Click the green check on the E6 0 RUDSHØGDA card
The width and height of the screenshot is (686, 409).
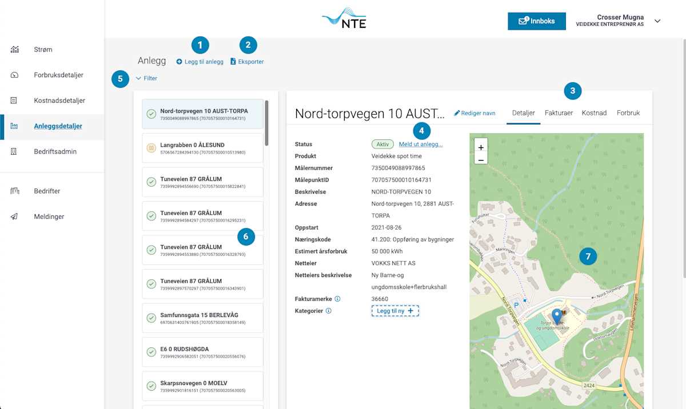pos(151,352)
